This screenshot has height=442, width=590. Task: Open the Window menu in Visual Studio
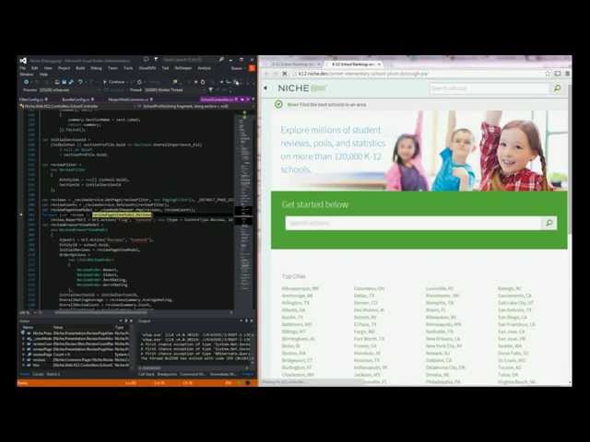(x=27, y=75)
